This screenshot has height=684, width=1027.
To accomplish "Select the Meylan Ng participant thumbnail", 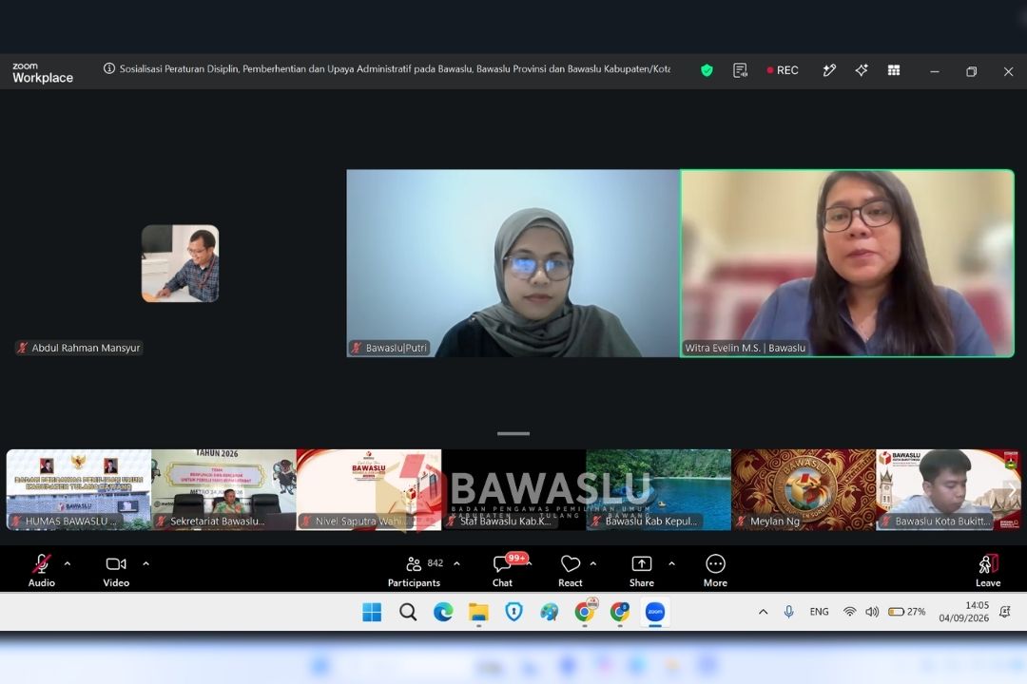I will pos(804,489).
